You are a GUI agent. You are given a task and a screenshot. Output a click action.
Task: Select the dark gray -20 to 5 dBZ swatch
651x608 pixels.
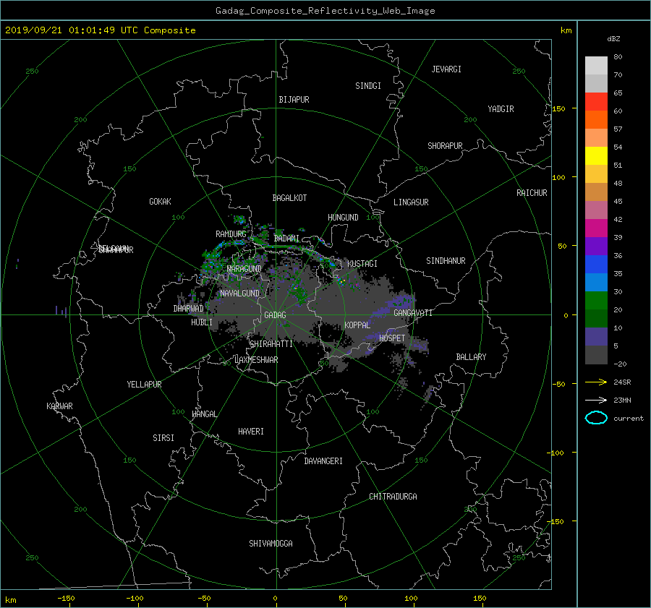pos(596,355)
